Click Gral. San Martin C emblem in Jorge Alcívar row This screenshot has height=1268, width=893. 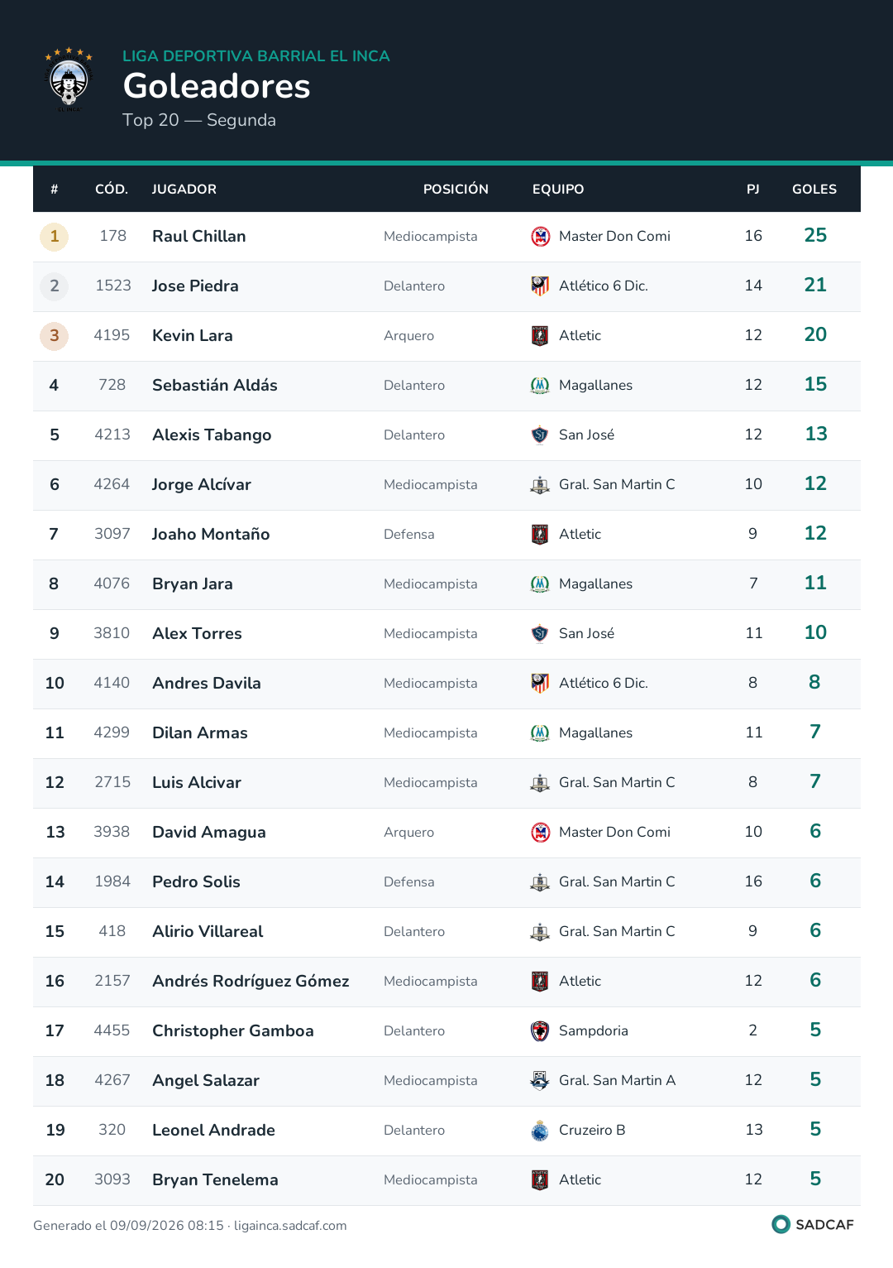540,485
